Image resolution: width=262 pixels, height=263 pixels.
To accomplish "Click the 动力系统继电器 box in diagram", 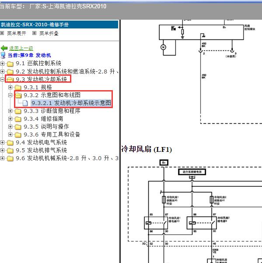I will pos(192,172).
